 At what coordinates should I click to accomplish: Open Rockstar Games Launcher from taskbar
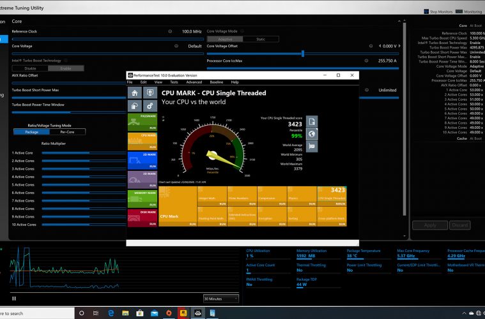click(x=183, y=313)
